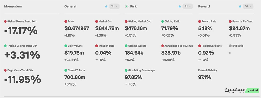Click the -17.17% momentum value
The image size is (261, 98).
pos(21,31)
